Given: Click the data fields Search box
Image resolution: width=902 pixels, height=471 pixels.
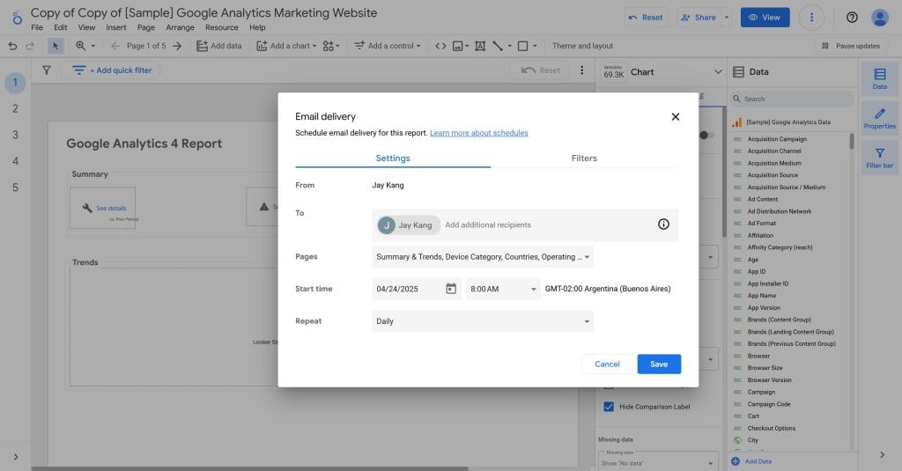Looking at the screenshot, I should pos(792,99).
